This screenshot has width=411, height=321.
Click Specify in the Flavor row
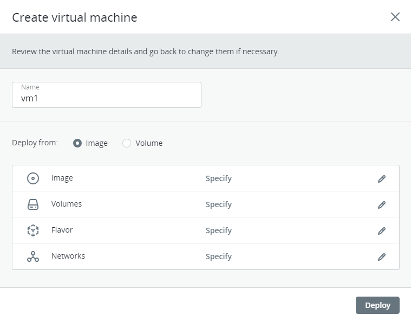click(x=218, y=230)
